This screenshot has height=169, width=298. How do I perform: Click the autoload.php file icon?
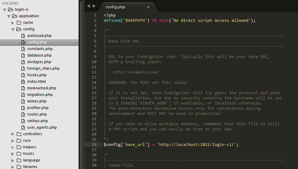coord(23,36)
